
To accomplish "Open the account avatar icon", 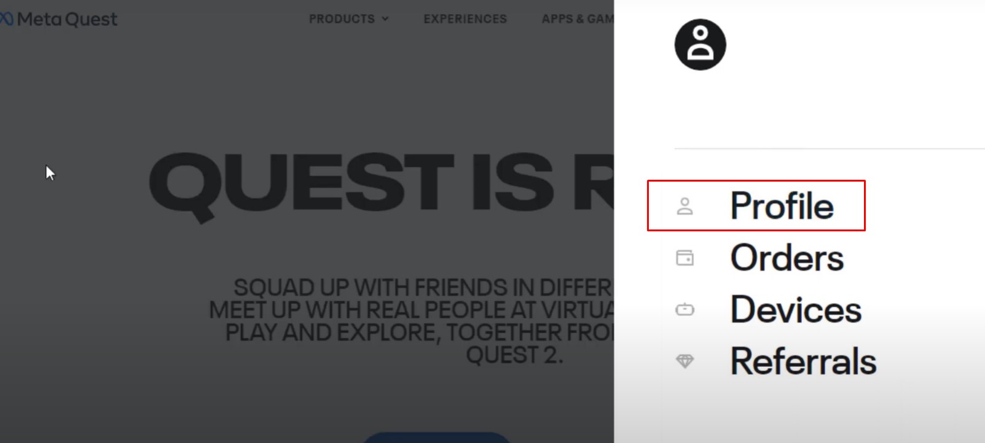I will click(x=700, y=45).
